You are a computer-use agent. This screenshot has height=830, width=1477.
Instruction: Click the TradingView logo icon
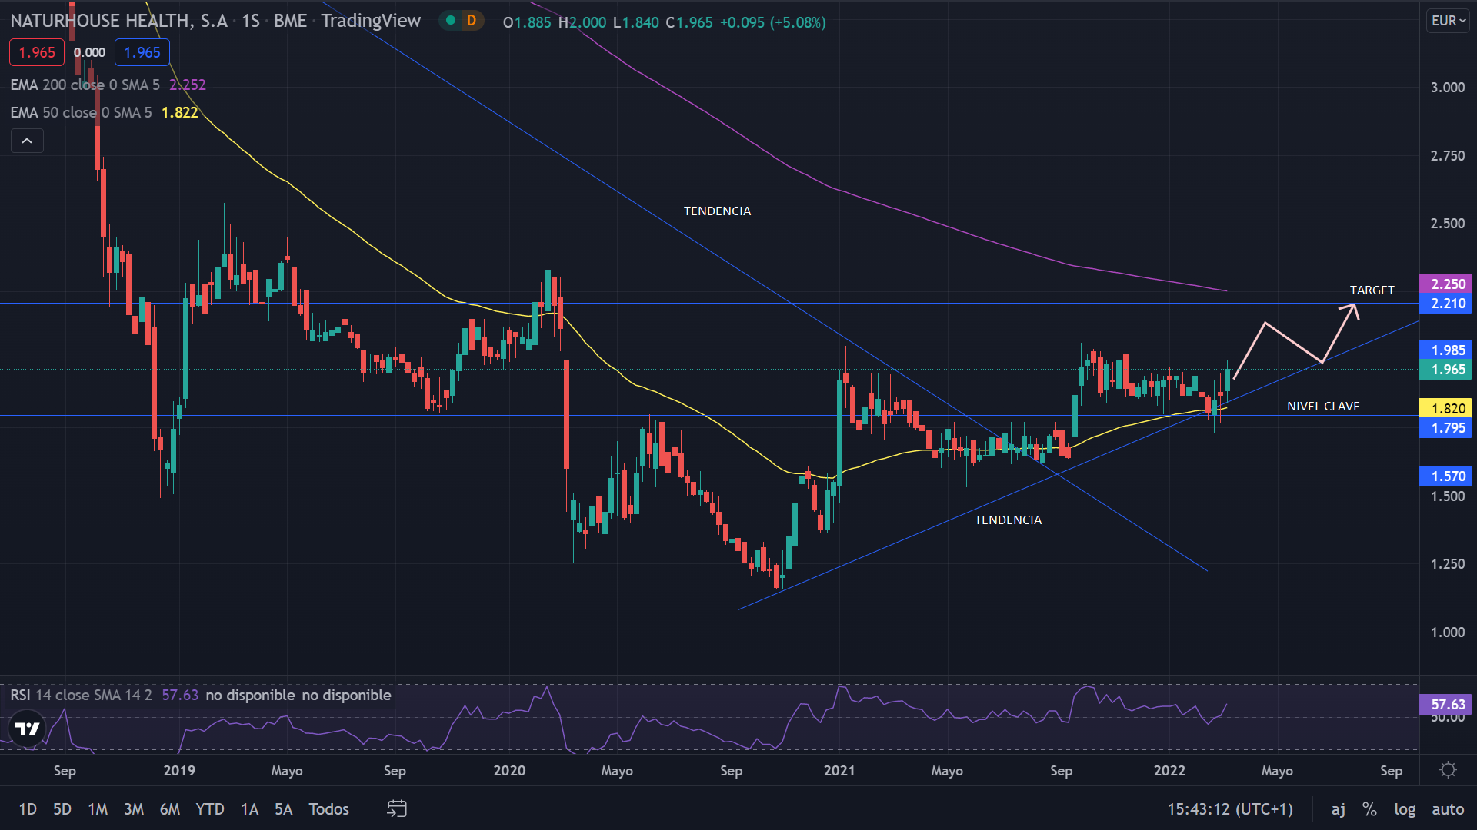pos(28,729)
